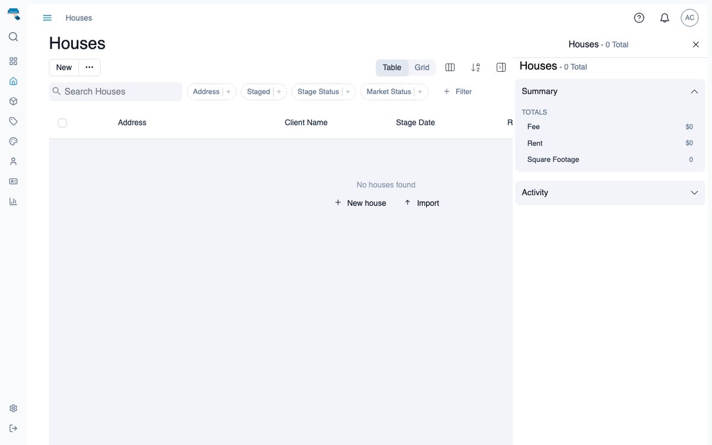Open the sort A-Z icon

tap(475, 68)
